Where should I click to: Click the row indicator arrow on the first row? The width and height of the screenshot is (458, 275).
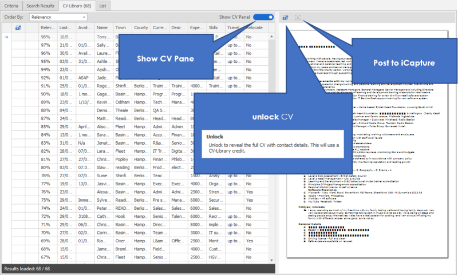(x=6, y=37)
